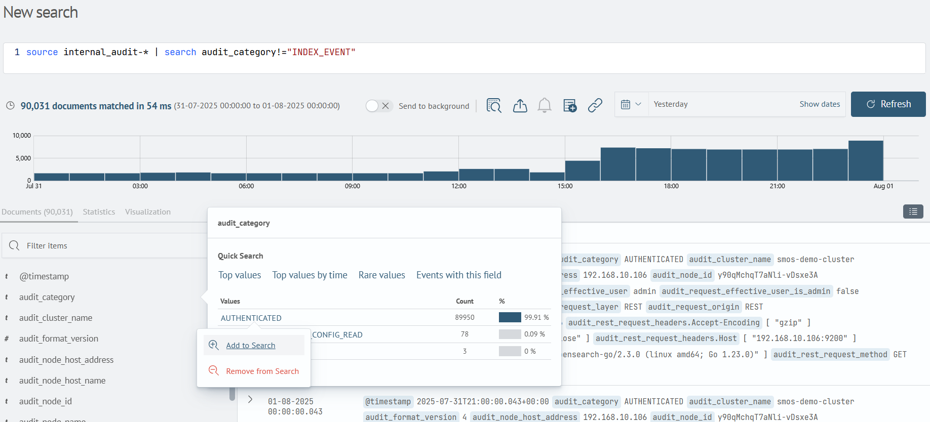Select the audit_category field in list
This screenshot has width=930, height=422.
click(x=47, y=297)
